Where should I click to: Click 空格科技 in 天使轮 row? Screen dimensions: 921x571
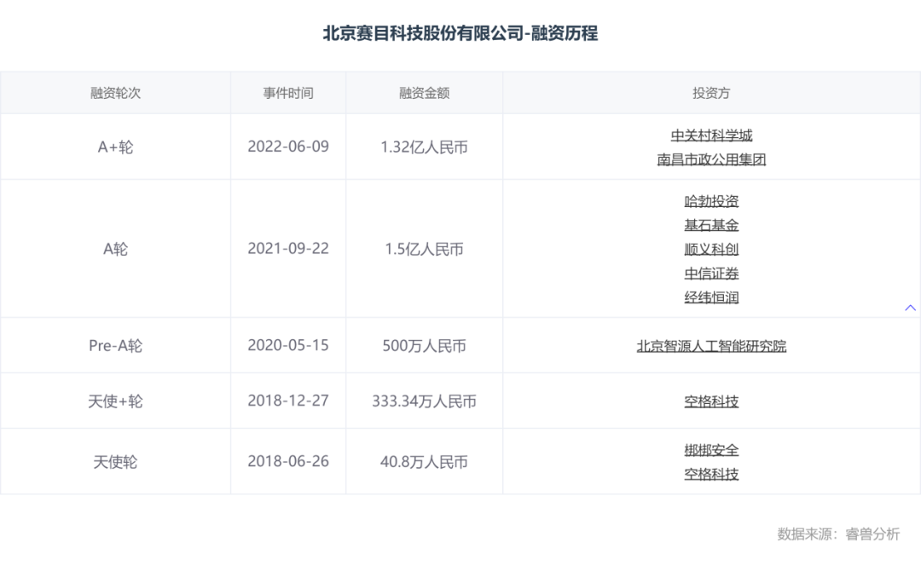click(x=711, y=474)
